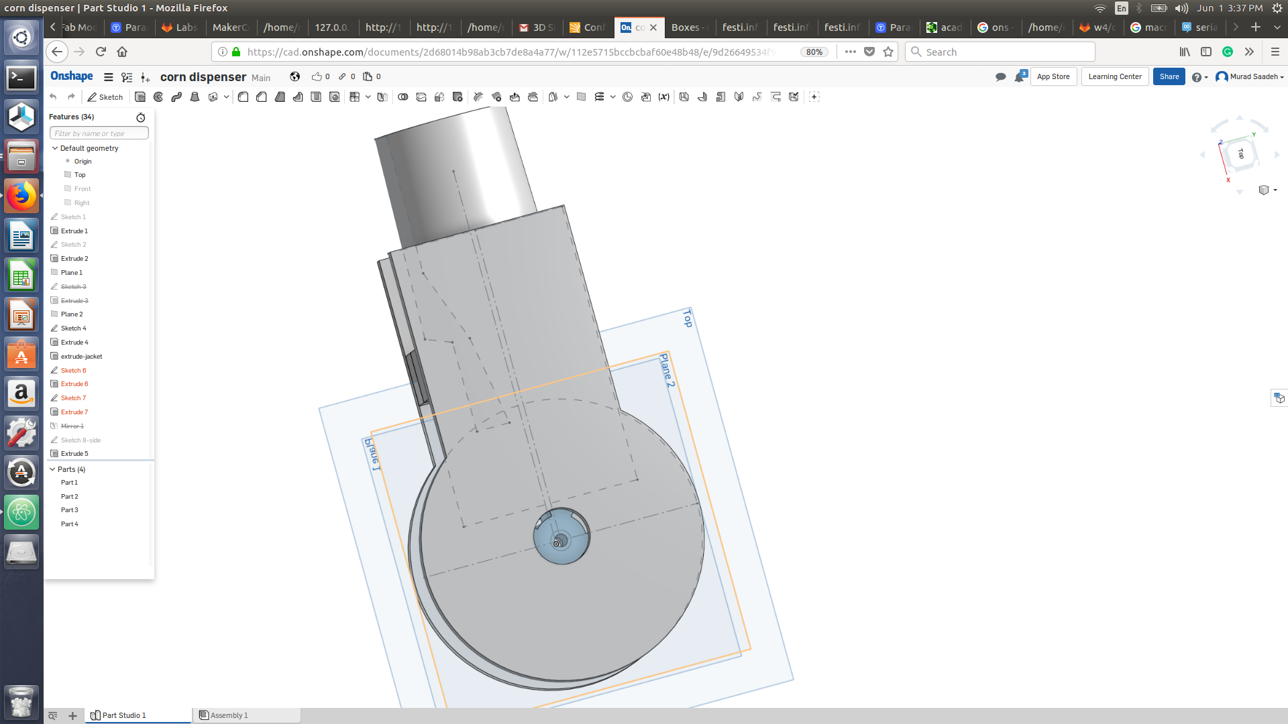
Task: Open dropdown arrow next to Thicken tool
Action: pos(227,97)
